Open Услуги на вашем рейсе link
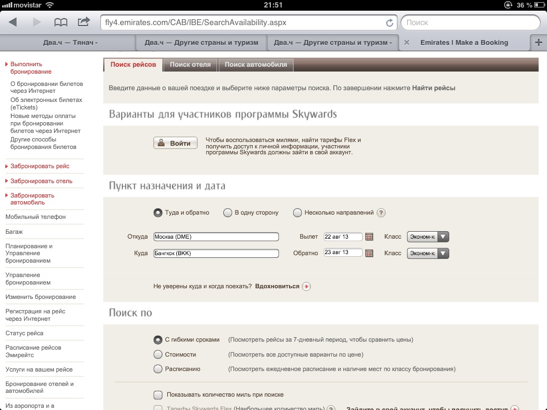This screenshot has width=547, height=410. tap(39, 369)
